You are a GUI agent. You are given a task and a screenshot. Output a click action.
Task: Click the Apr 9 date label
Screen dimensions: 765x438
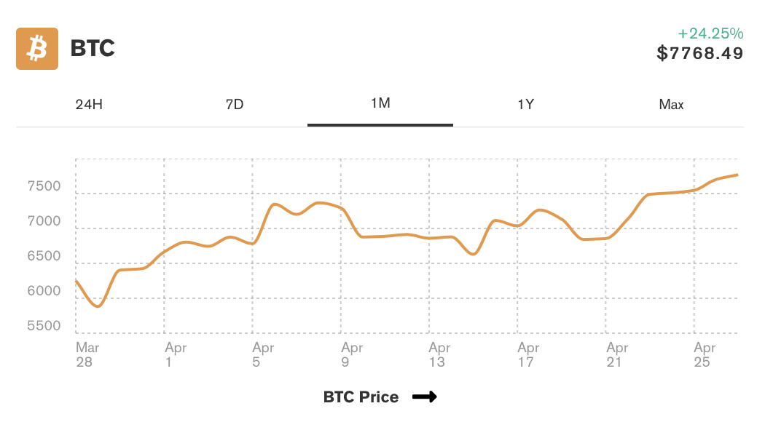(352, 354)
